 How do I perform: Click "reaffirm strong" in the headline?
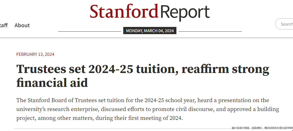[x=225, y=69]
